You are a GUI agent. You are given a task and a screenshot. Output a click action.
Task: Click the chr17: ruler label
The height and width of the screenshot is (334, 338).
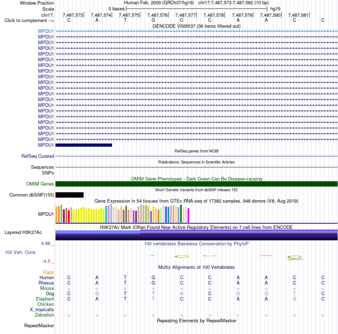pyautogui.click(x=47, y=15)
